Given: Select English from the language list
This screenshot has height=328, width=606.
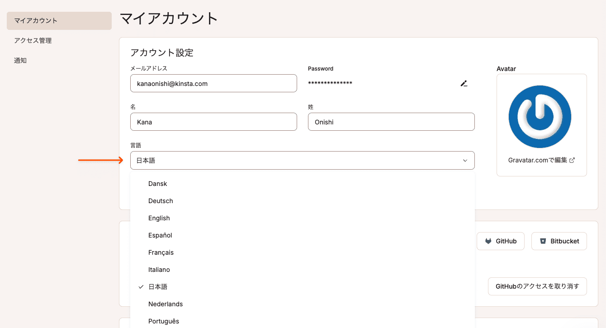Looking at the screenshot, I should coord(159,218).
